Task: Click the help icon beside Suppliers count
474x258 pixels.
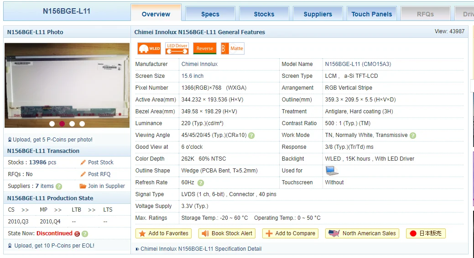Action: click(59, 186)
